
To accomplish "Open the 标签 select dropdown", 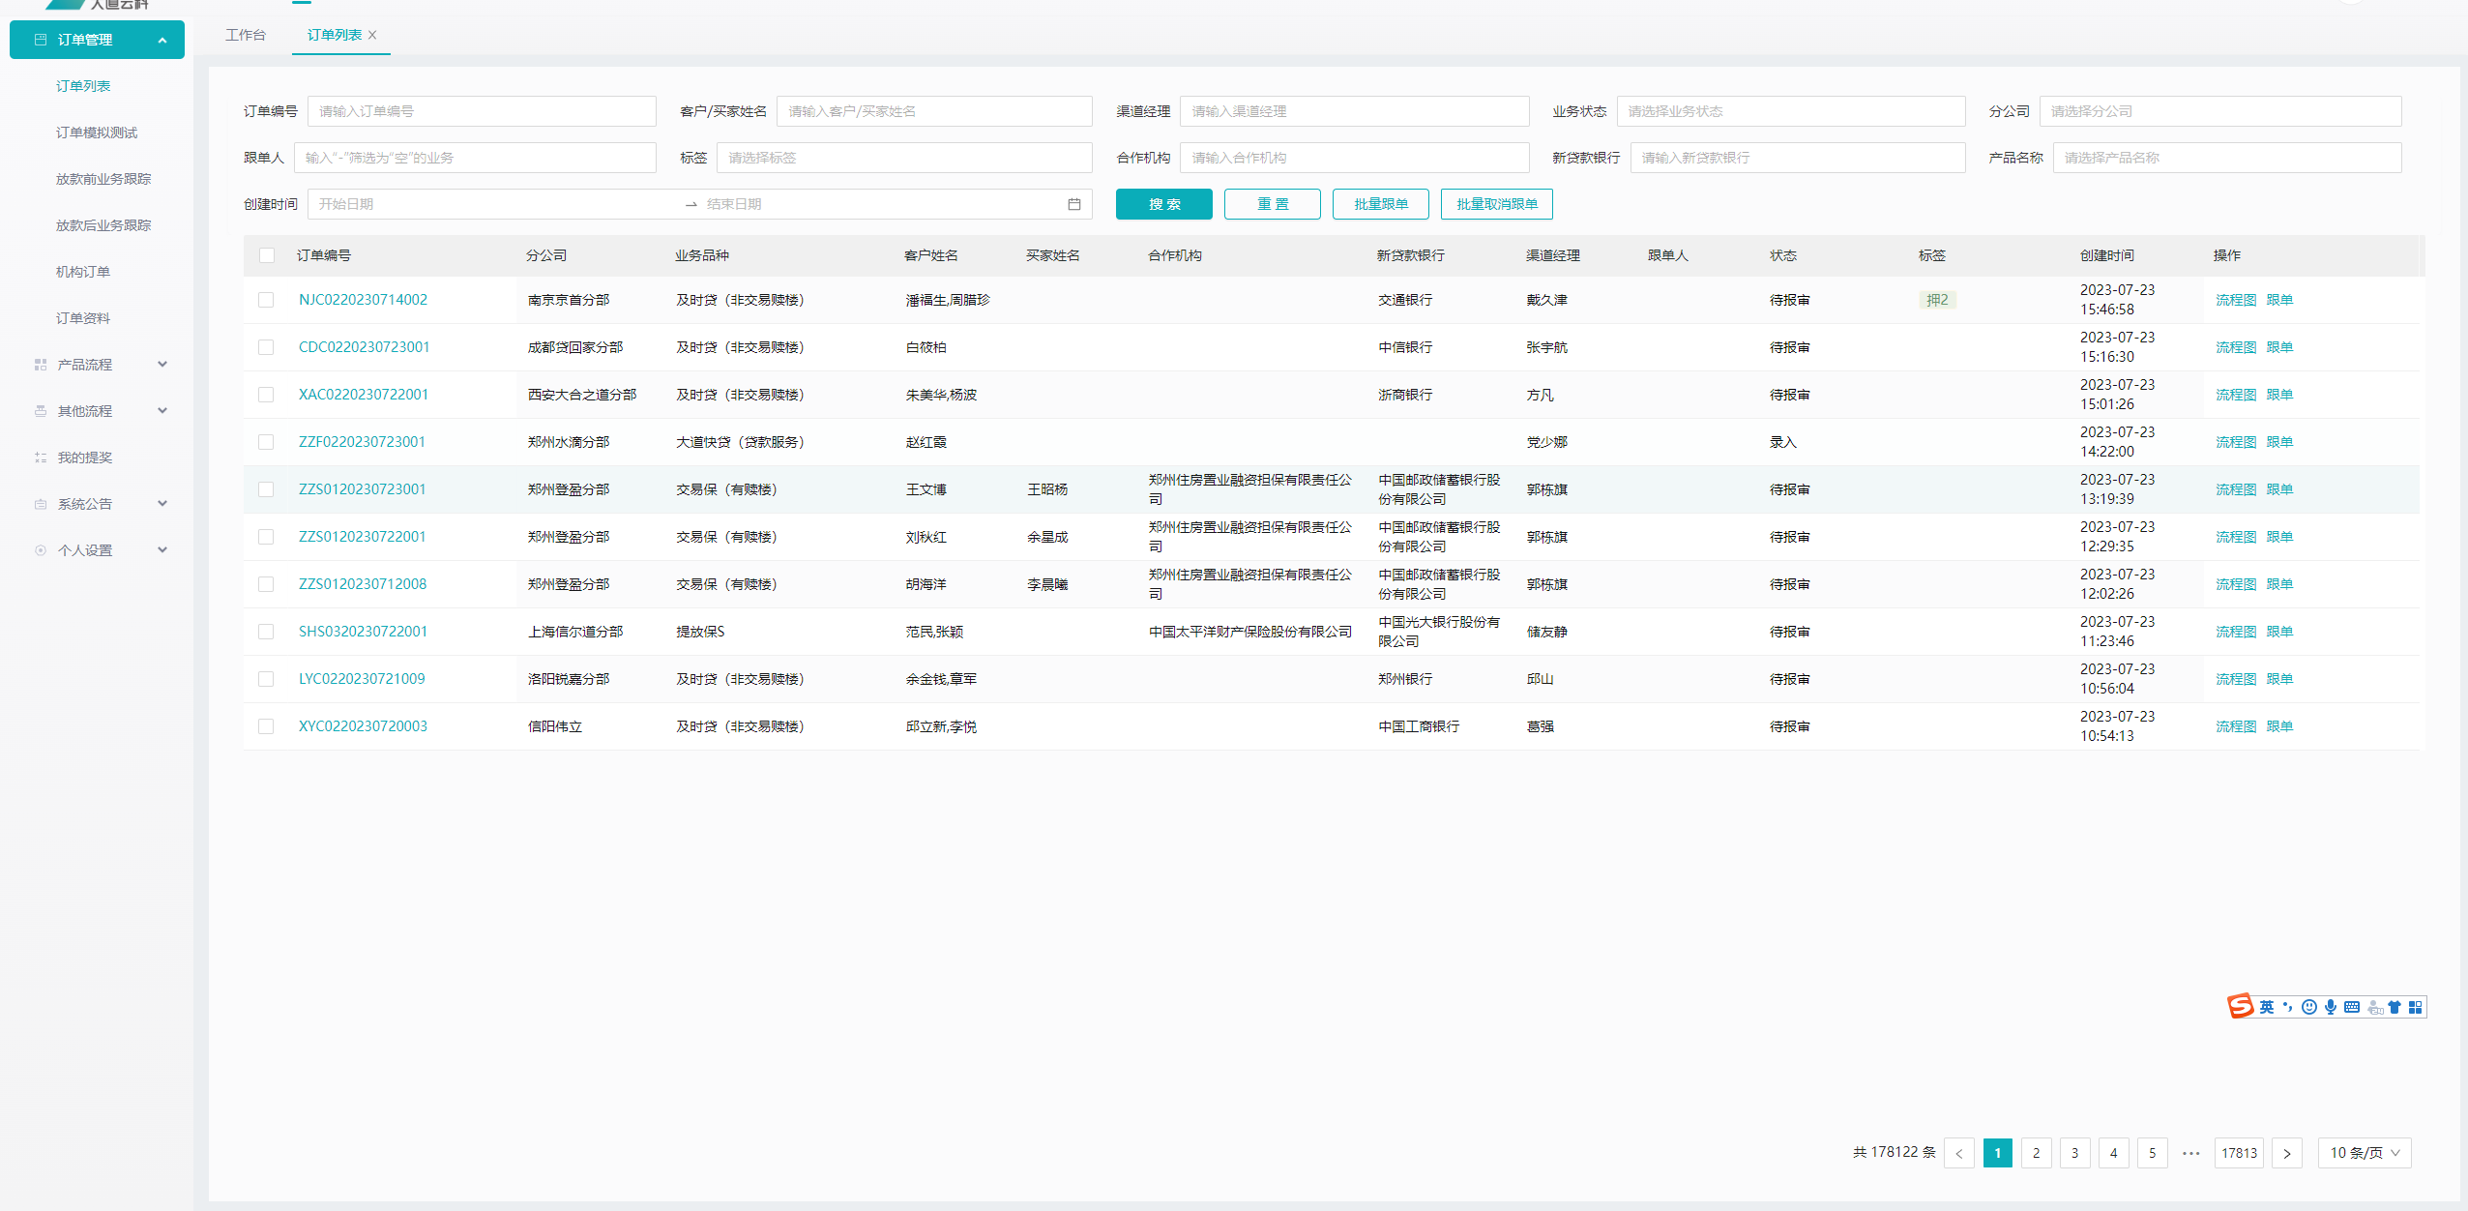I will point(904,158).
